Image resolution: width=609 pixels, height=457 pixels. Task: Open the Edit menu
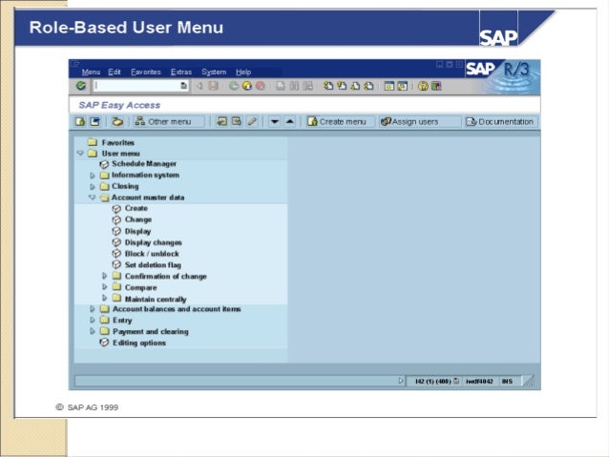click(115, 72)
